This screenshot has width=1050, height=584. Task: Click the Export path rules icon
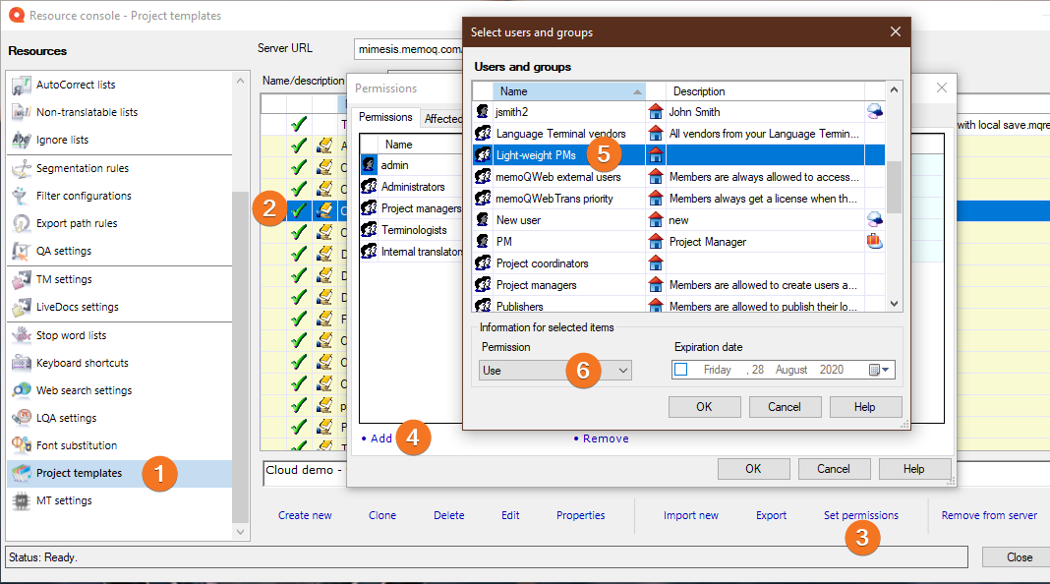click(x=22, y=223)
